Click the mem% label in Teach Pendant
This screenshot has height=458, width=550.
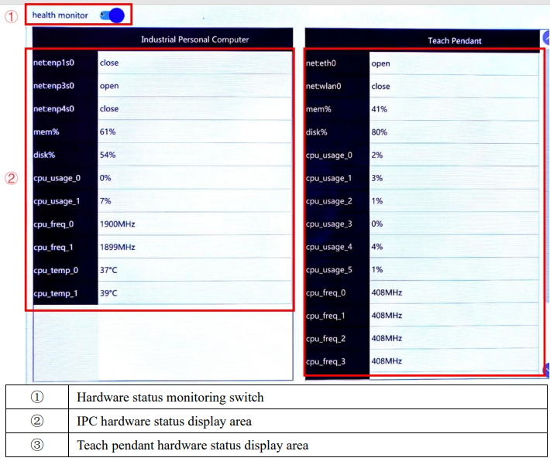pyautogui.click(x=318, y=109)
